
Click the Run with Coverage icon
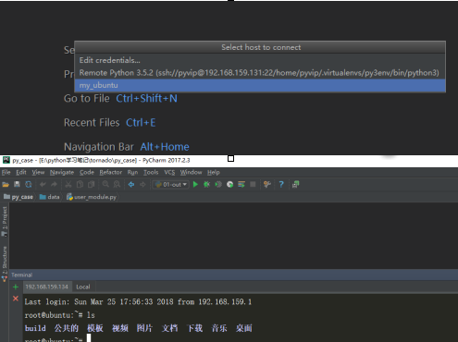tap(218, 184)
